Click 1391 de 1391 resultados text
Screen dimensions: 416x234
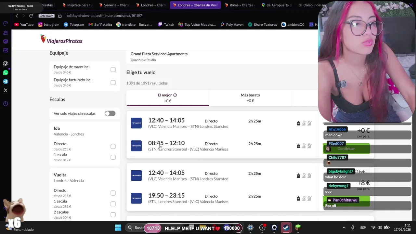click(x=147, y=83)
